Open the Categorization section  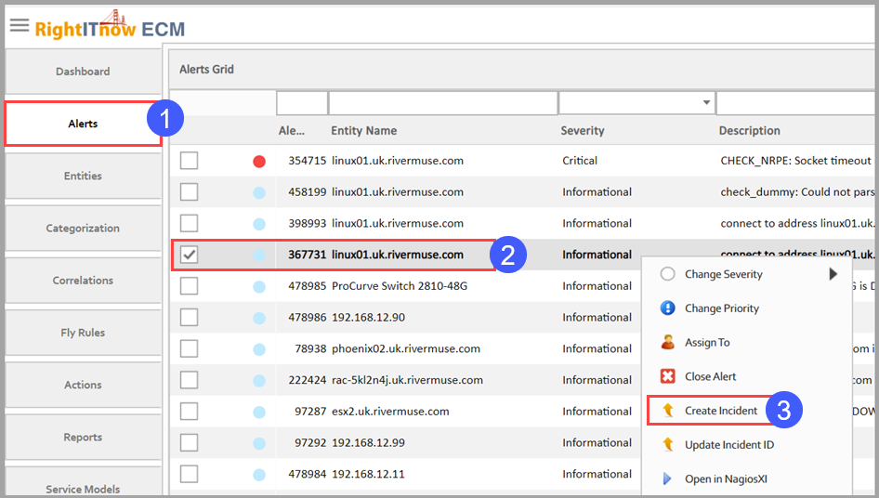point(83,228)
